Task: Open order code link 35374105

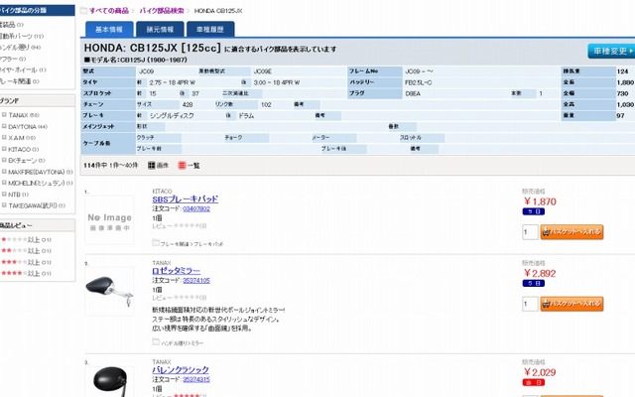Action: coord(196,280)
